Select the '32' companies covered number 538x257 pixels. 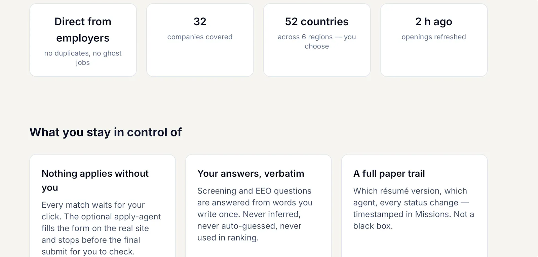pos(200,22)
